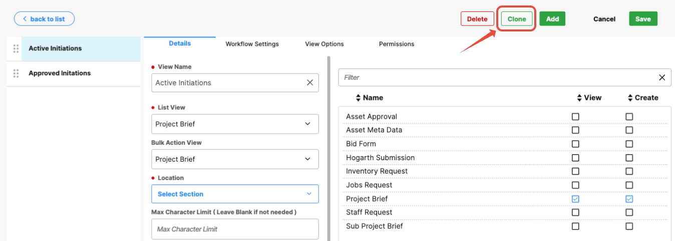Clear the Filter box using X icon
The height and width of the screenshot is (241, 675).
coord(662,77)
